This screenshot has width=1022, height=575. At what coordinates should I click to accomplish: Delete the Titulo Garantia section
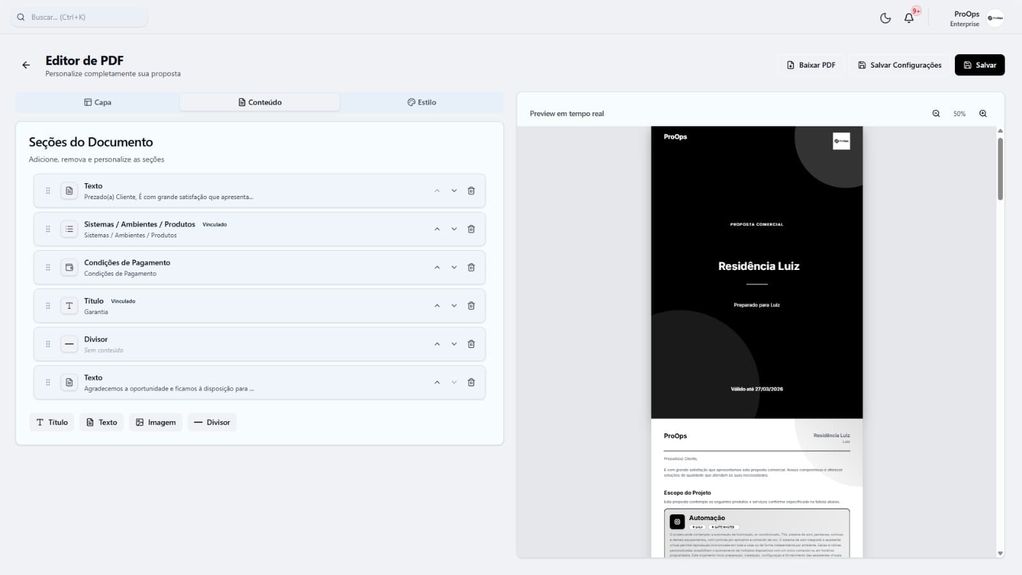[471, 306]
